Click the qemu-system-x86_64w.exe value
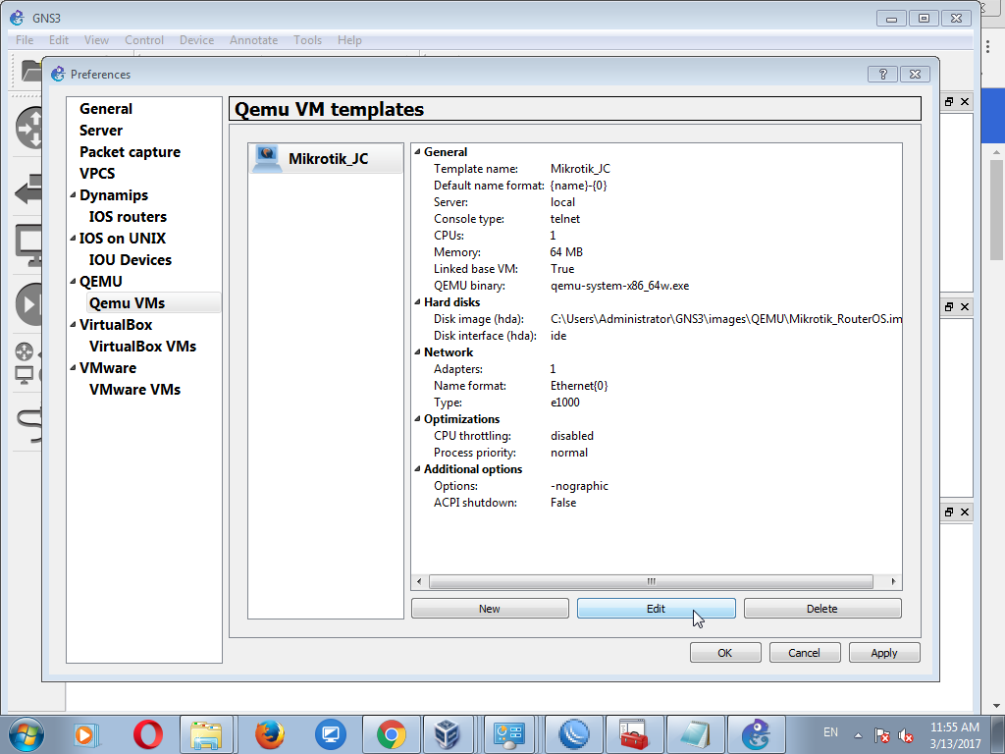The width and height of the screenshot is (1005, 754). click(x=620, y=286)
